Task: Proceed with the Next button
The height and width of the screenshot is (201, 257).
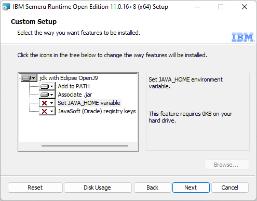Action: point(191,187)
